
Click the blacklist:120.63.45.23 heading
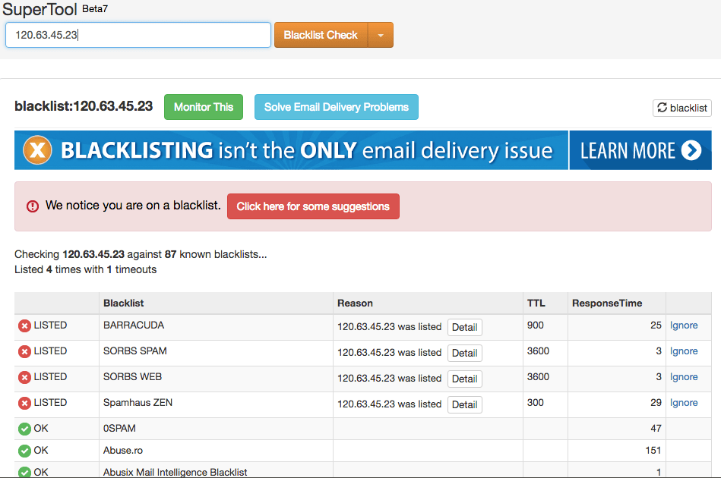pyautogui.click(x=84, y=106)
